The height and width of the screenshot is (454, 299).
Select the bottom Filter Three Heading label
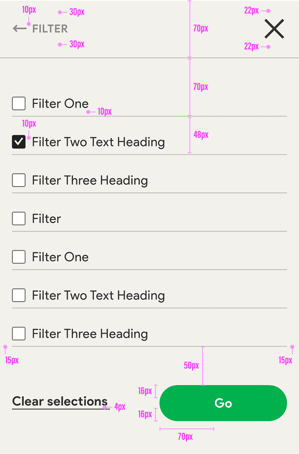tap(90, 334)
